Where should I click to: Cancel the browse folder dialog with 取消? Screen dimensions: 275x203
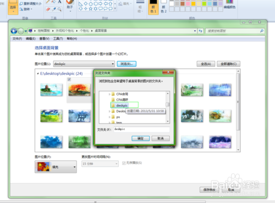[x=161, y=138]
